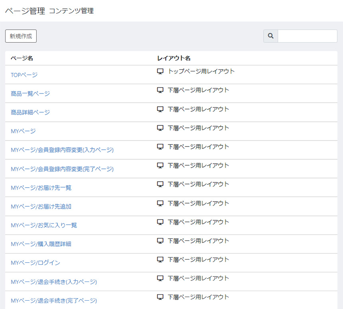Open MYページ/会員登録内容変更(完了ページ) link
343x309 pixels.
62,169
